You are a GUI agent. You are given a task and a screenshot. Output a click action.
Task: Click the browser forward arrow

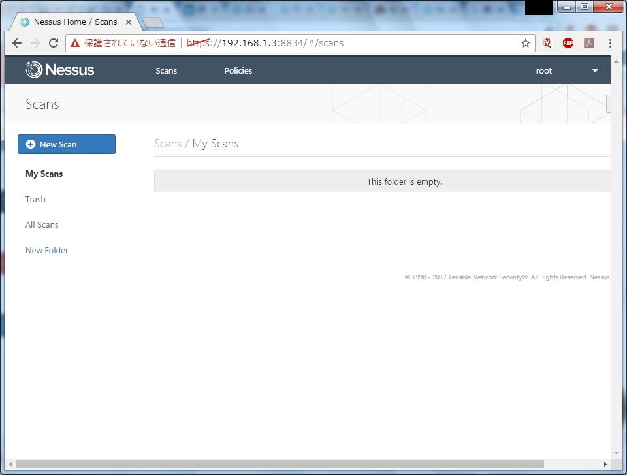[35, 43]
